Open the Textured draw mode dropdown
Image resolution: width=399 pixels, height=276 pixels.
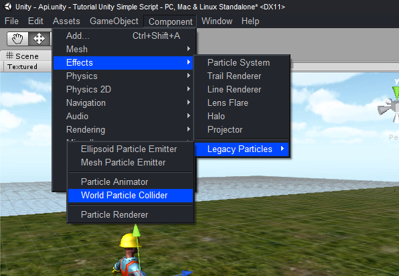click(28, 67)
